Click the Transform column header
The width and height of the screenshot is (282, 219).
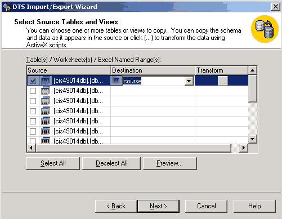point(221,70)
